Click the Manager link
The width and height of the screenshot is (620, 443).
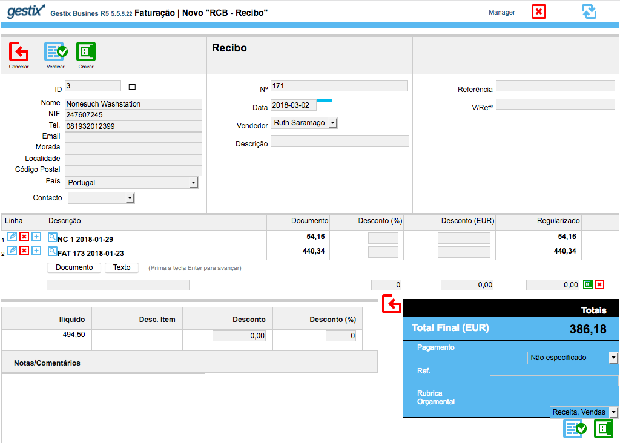click(x=502, y=12)
